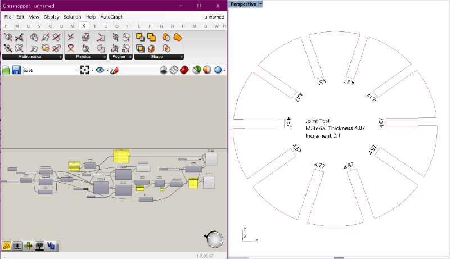
Task: Open the dropdown arrow next to the eye icon
Action: coord(107,70)
